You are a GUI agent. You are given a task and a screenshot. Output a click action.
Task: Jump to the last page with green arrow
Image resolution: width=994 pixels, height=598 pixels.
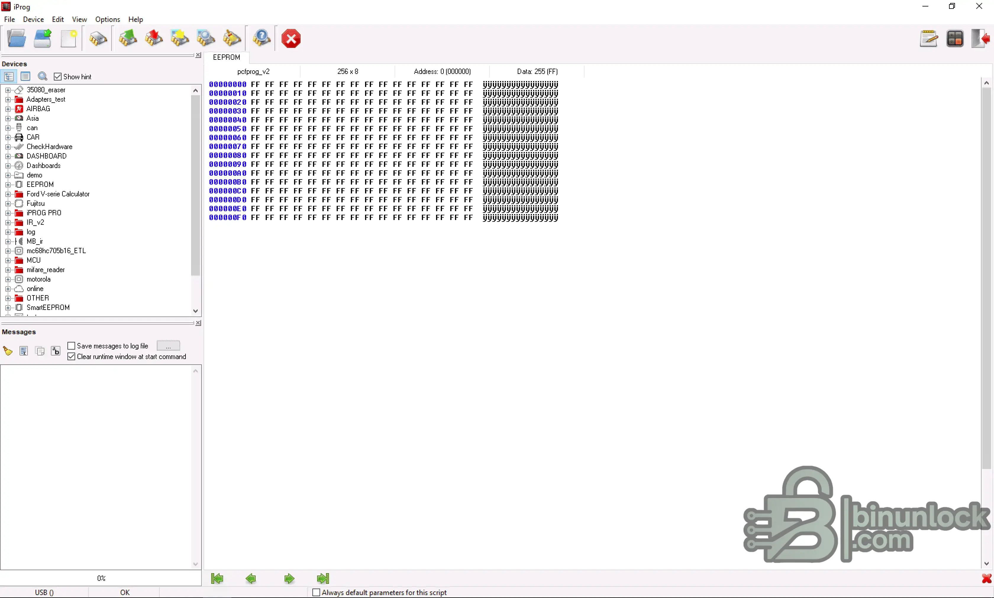pyautogui.click(x=323, y=579)
